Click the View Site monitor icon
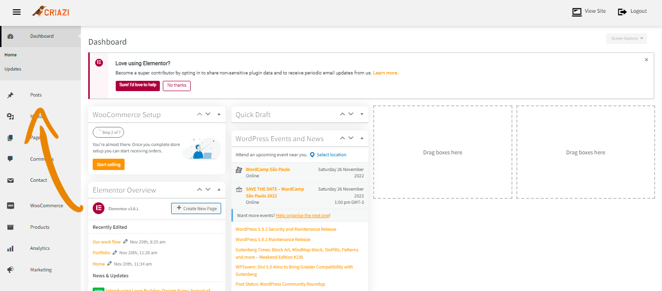The width and height of the screenshot is (662, 291). tap(577, 12)
